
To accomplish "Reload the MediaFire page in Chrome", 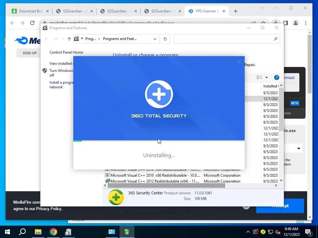I will tap(32, 23).
